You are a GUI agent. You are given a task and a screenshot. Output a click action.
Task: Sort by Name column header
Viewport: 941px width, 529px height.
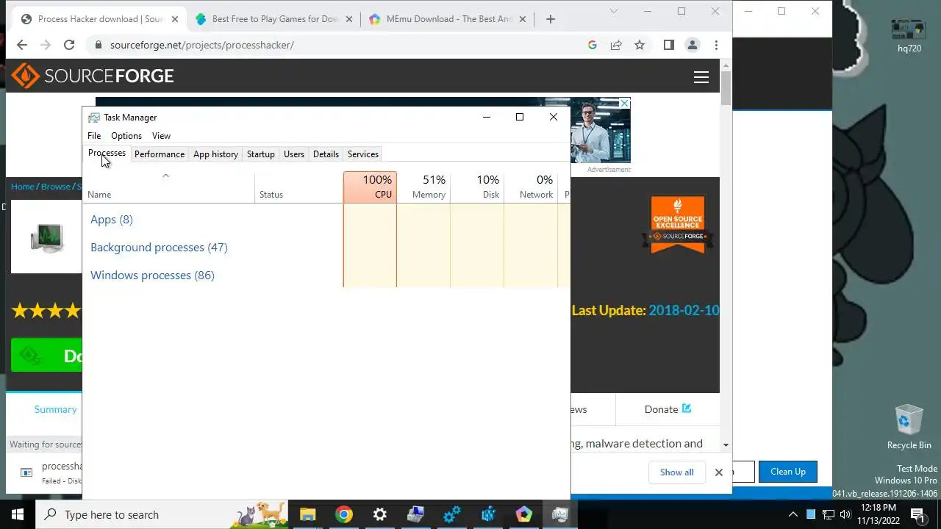169,187
